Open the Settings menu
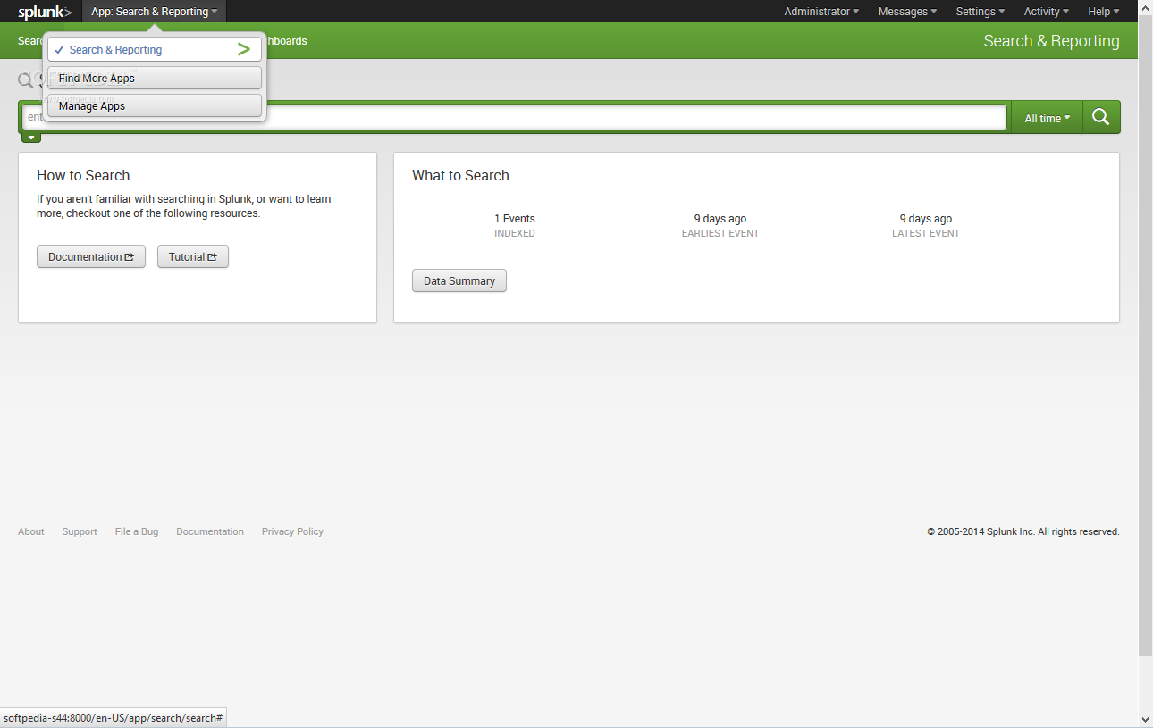This screenshot has height=728, width=1153. tap(980, 12)
